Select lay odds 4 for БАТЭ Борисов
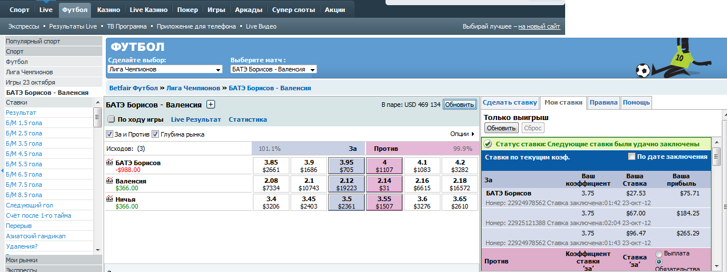This screenshot has width=727, height=272. [x=384, y=166]
